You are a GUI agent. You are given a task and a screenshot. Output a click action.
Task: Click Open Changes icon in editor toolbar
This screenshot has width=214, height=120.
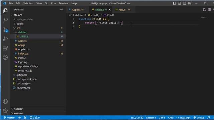204,10
